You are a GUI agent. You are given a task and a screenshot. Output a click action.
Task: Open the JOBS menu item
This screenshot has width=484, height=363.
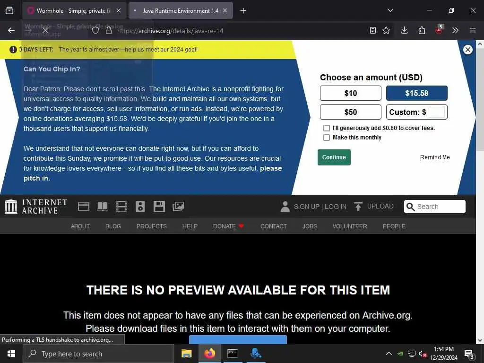[x=310, y=226]
